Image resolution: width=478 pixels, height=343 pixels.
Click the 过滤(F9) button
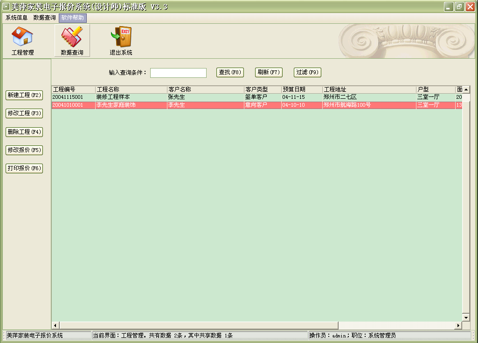[307, 72]
